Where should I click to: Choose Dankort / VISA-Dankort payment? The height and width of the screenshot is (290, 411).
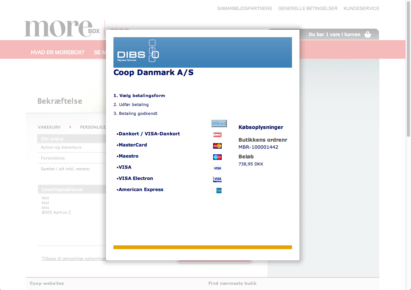(x=148, y=133)
